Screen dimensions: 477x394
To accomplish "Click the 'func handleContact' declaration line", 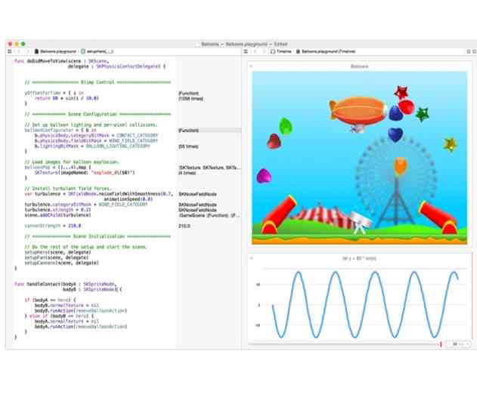I will (x=66, y=284).
